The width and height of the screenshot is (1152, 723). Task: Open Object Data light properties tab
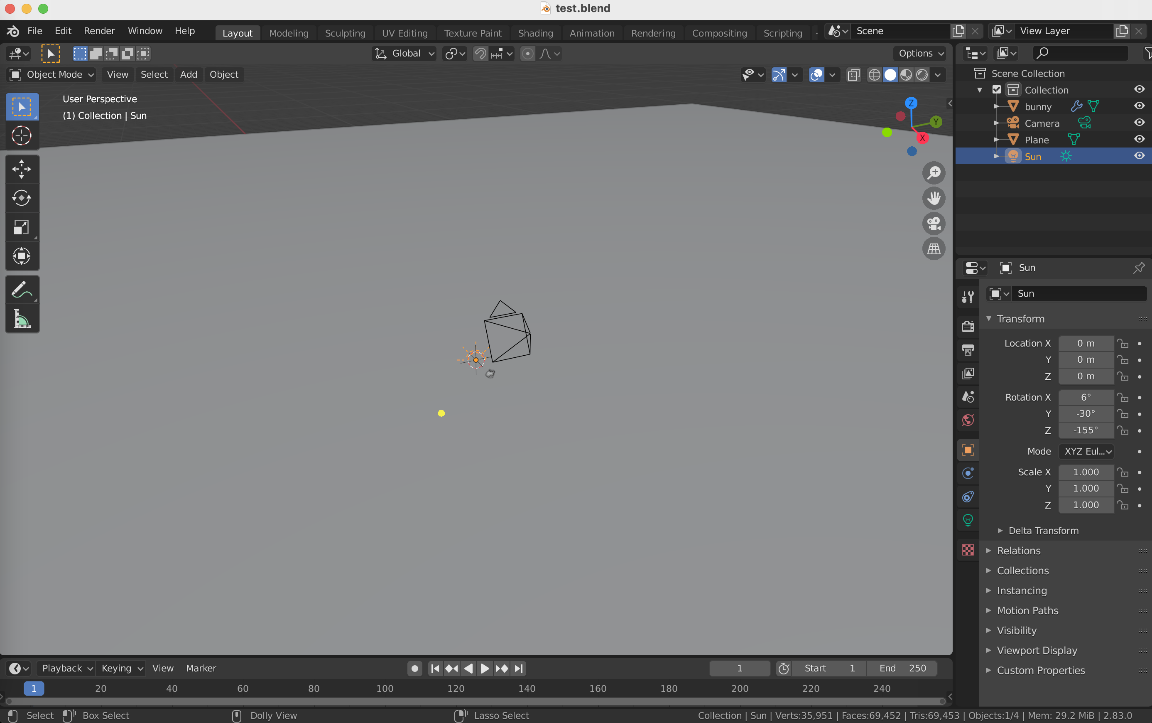point(968,520)
